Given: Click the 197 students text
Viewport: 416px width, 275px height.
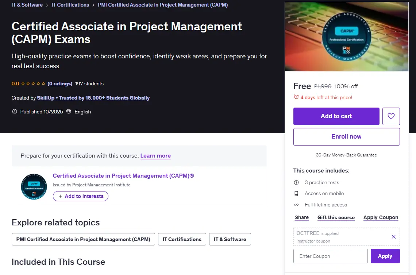Looking at the screenshot, I should (x=89, y=84).
